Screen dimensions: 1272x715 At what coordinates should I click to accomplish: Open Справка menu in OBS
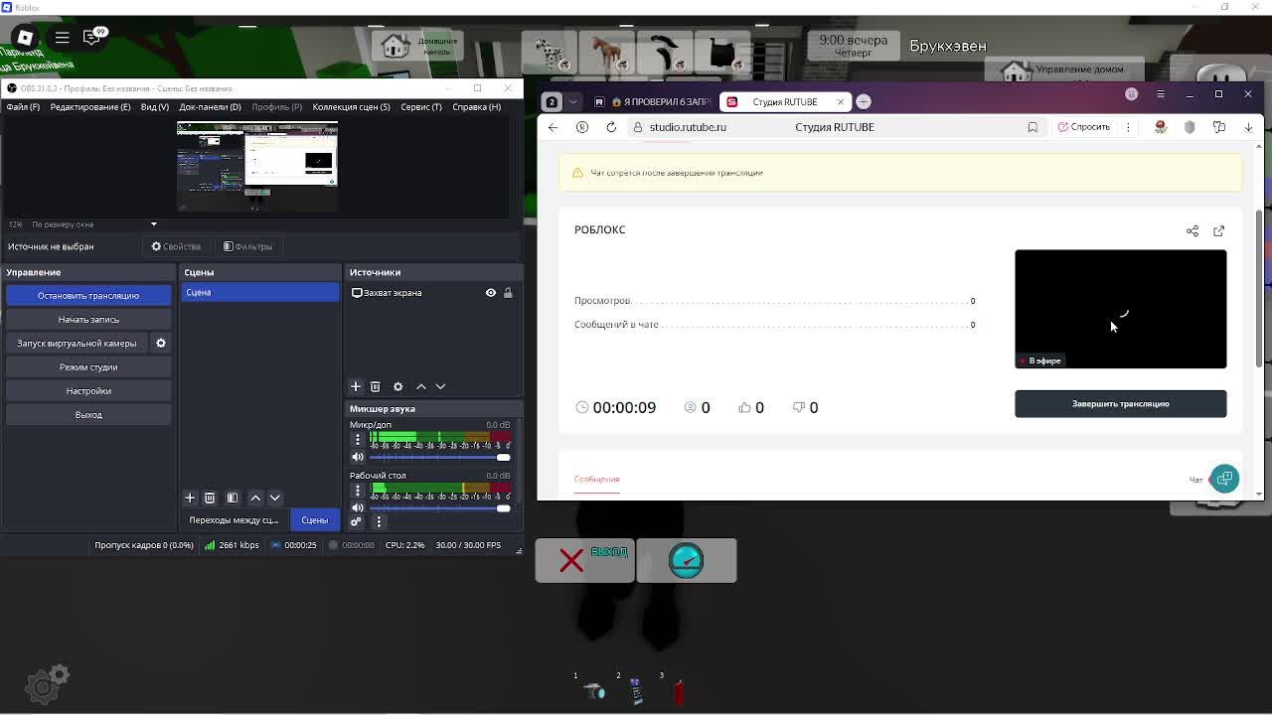pyautogui.click(x=477, y=107)
